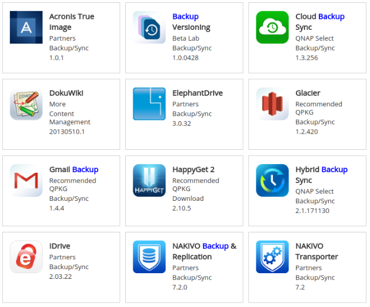Open the ElephantDrive title link

[198, 93]
